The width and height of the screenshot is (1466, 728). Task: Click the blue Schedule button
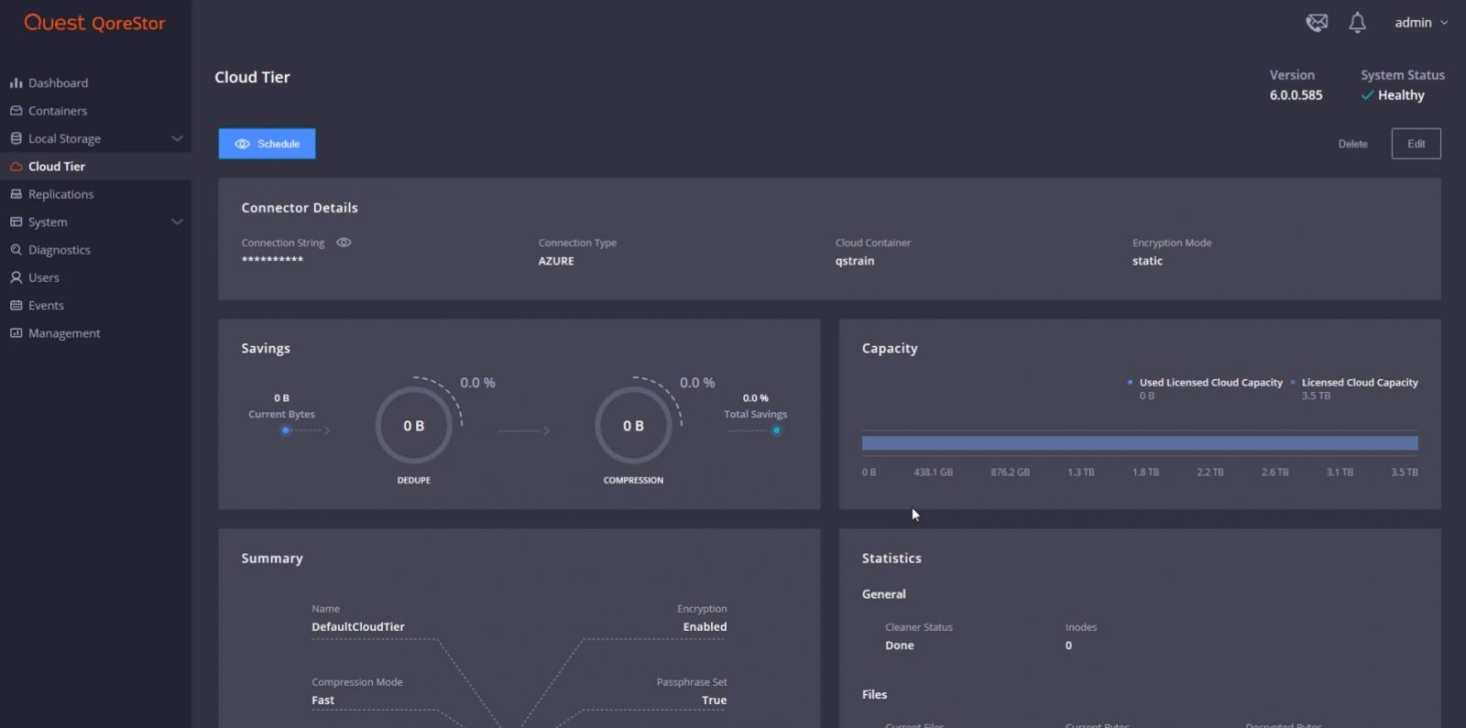pyautogui.click(x=267, y=144)
